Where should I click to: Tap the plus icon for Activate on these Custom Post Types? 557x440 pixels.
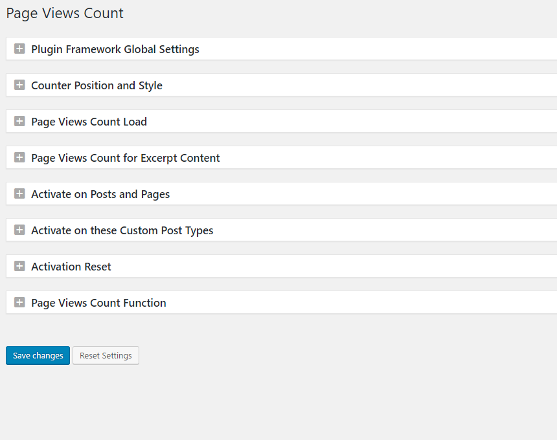coord(19,230)
